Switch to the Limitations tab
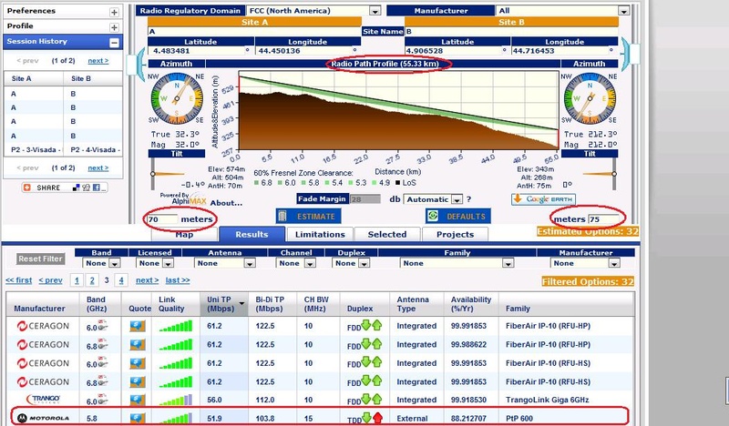 click(x=320, y=234)
